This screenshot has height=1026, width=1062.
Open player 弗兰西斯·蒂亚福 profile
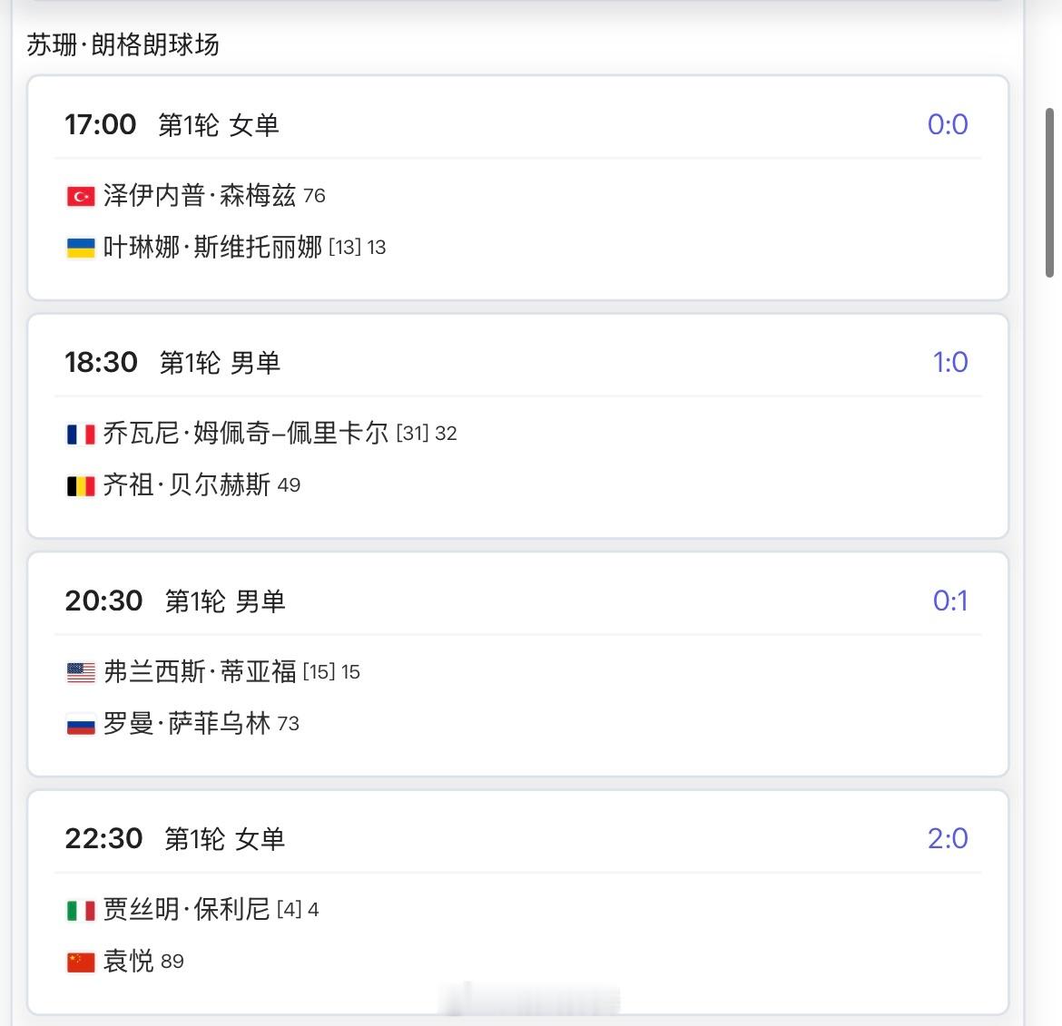click(200, 671)
